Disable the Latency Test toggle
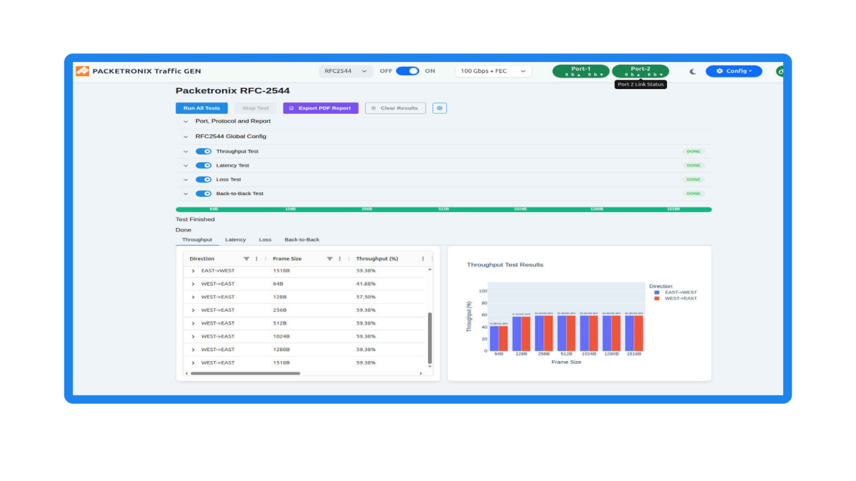The height and width of the screenshot is (481, 856). (204, 166)
